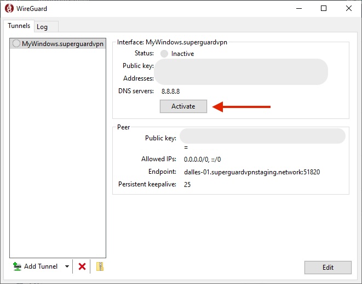
Task: Switch to the Log tab
Action: pos(42,27)
